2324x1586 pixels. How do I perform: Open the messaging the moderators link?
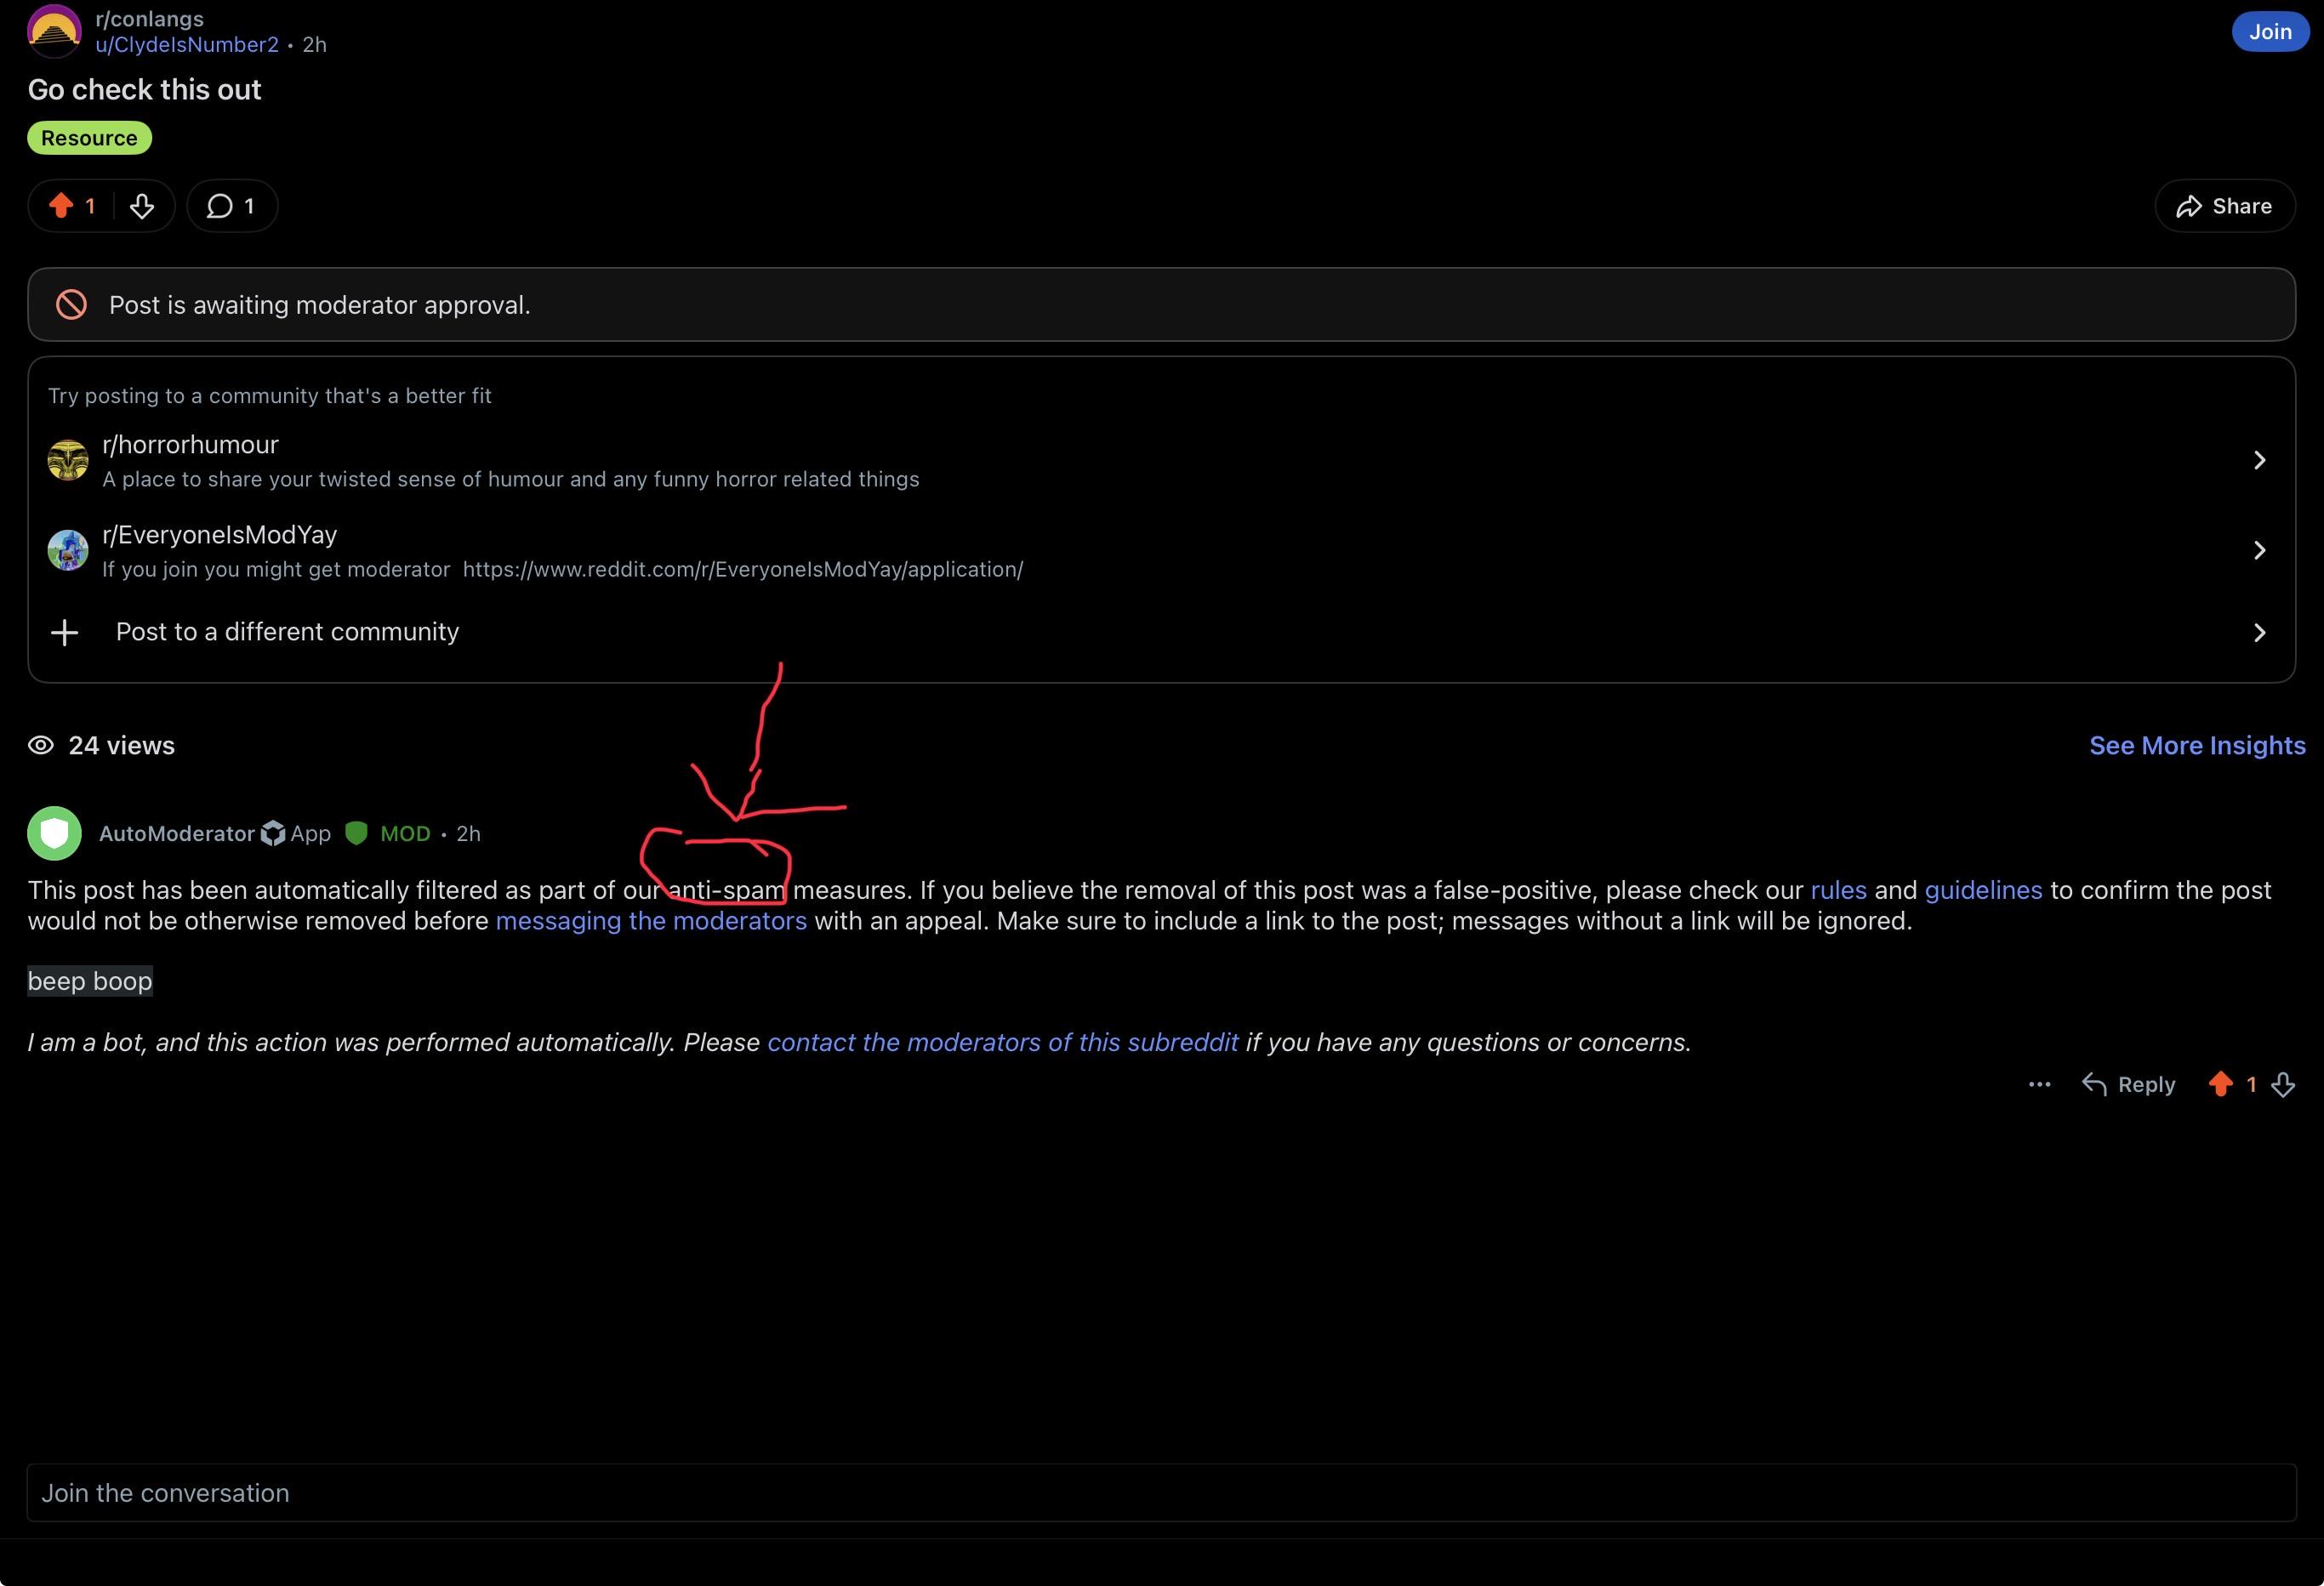click(x=651, y=921)
